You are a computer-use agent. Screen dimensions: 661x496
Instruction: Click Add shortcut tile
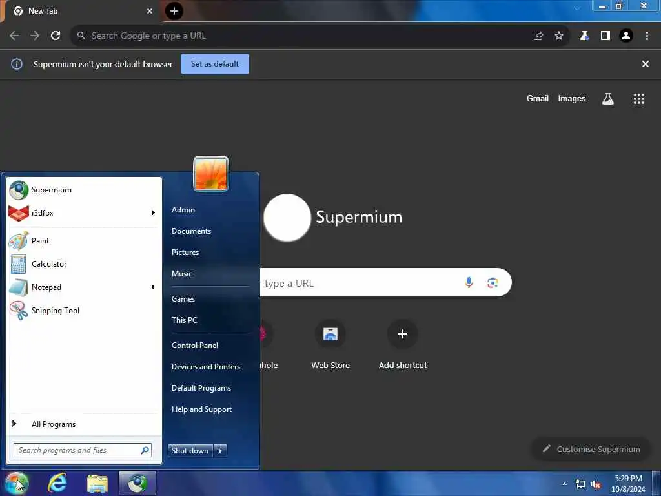pyautogui.click(x=403, y=345)
